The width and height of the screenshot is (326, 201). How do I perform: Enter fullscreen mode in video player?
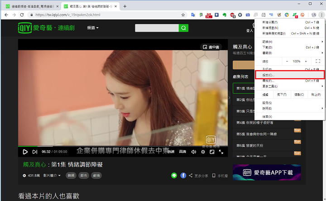pos(221,152)
